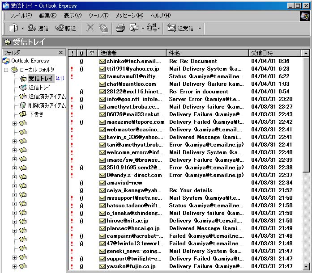The height and width of the screenshot is (273, 312).
Task: Sort by 送信者 column header
Action: coord(132,53)
